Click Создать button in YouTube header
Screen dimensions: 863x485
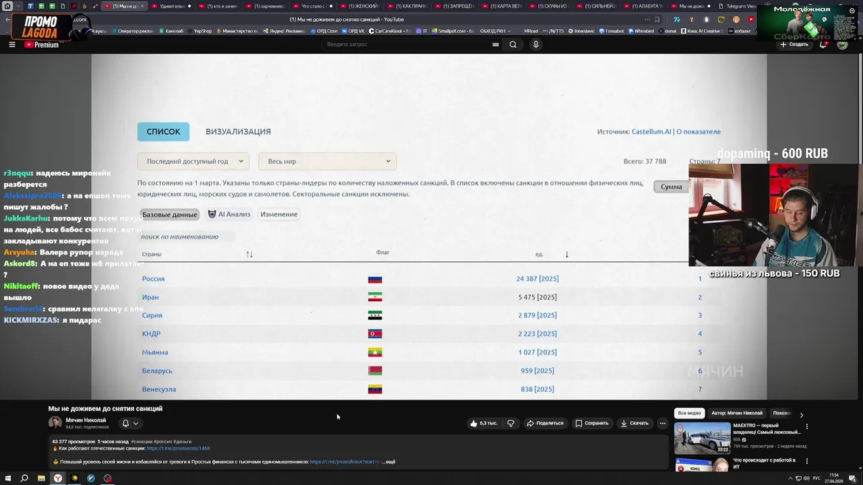coord(794,44)
